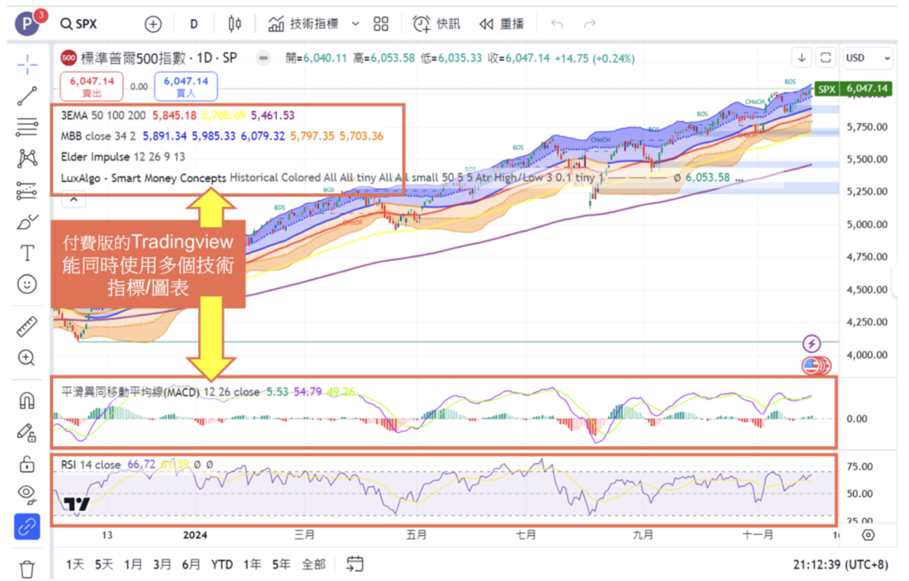
Task: Select the 1年 time range
Action: point(251,564)
